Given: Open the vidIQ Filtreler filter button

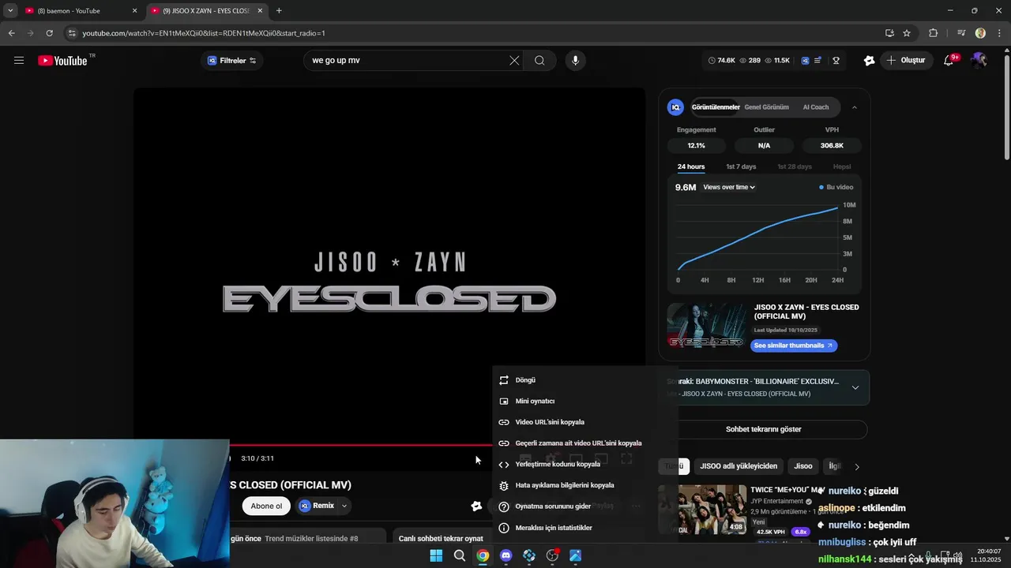Looking at the screenshot, I should [x=231, y=61].
